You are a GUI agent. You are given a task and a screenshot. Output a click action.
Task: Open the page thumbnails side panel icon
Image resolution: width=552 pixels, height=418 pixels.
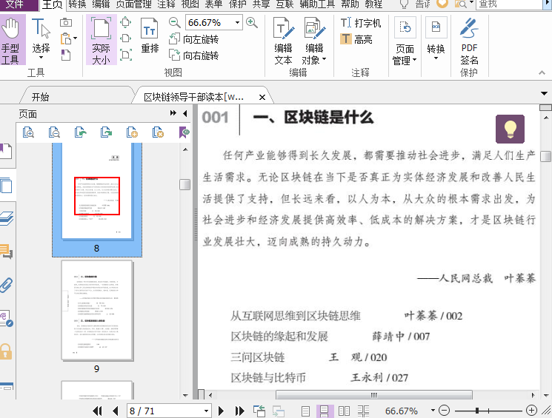(7, 185)
